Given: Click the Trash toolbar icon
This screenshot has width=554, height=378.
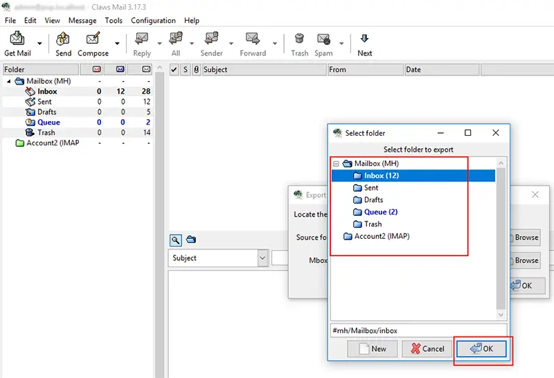Looking at the screenshot, I should (299, 38).
